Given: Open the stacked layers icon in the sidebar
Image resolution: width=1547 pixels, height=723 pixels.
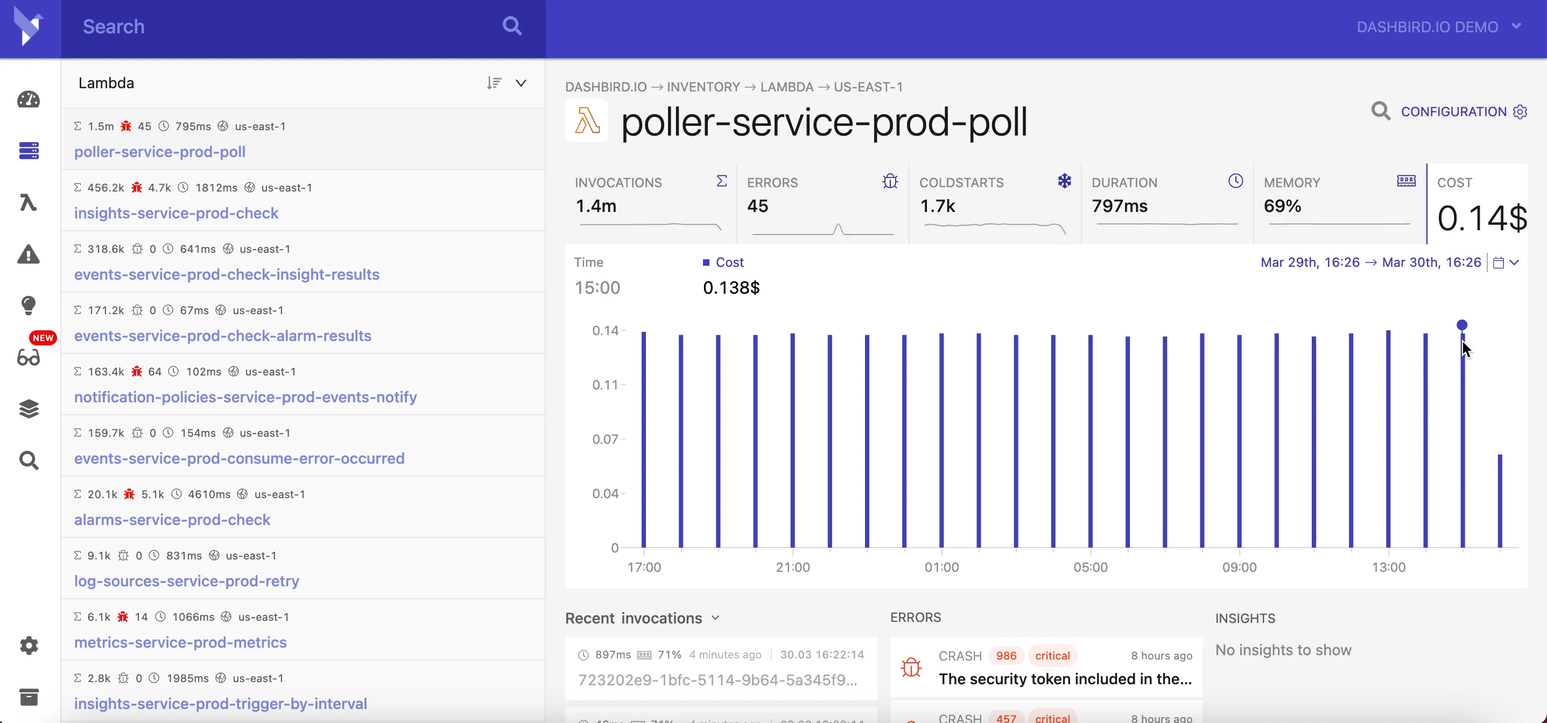Looking at the screenshot, I should point(28,409).
